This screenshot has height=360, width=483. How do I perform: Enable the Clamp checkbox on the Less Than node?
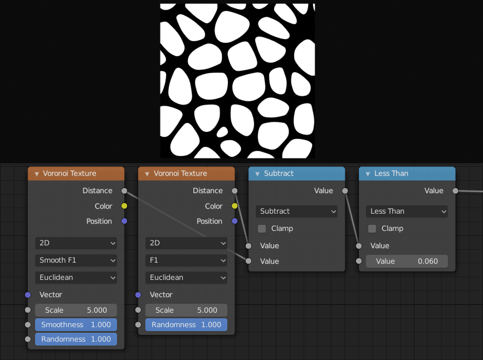(372, 228)
